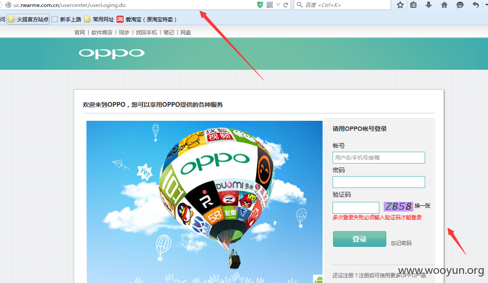The width and height of the screenshot is (488, 283).
Task: Click the green 登录 login button
Action: 360,239
